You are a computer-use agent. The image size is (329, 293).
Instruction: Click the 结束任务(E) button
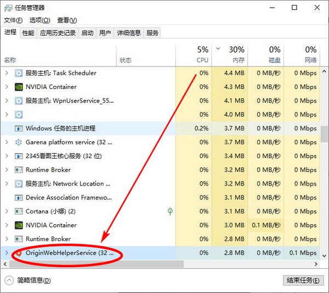(x=303, y=280)
